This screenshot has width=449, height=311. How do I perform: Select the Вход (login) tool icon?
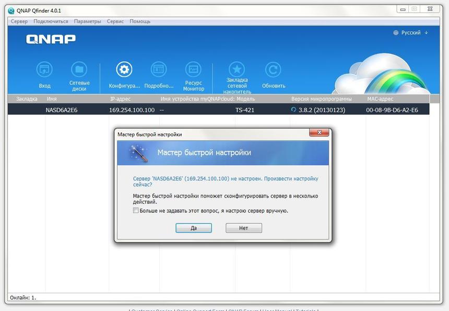44,70
